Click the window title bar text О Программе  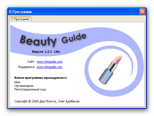click(20, 12)
